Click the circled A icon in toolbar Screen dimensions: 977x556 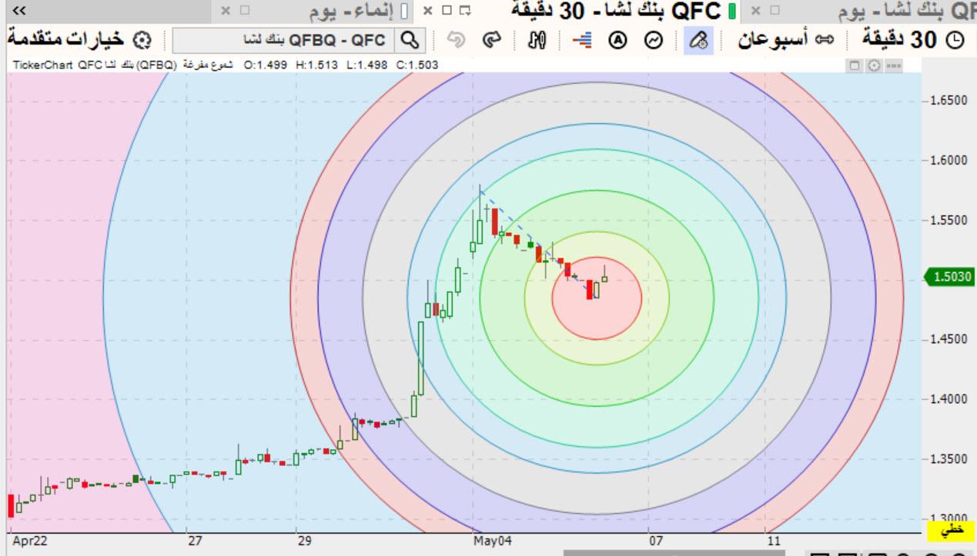(617, 40)
